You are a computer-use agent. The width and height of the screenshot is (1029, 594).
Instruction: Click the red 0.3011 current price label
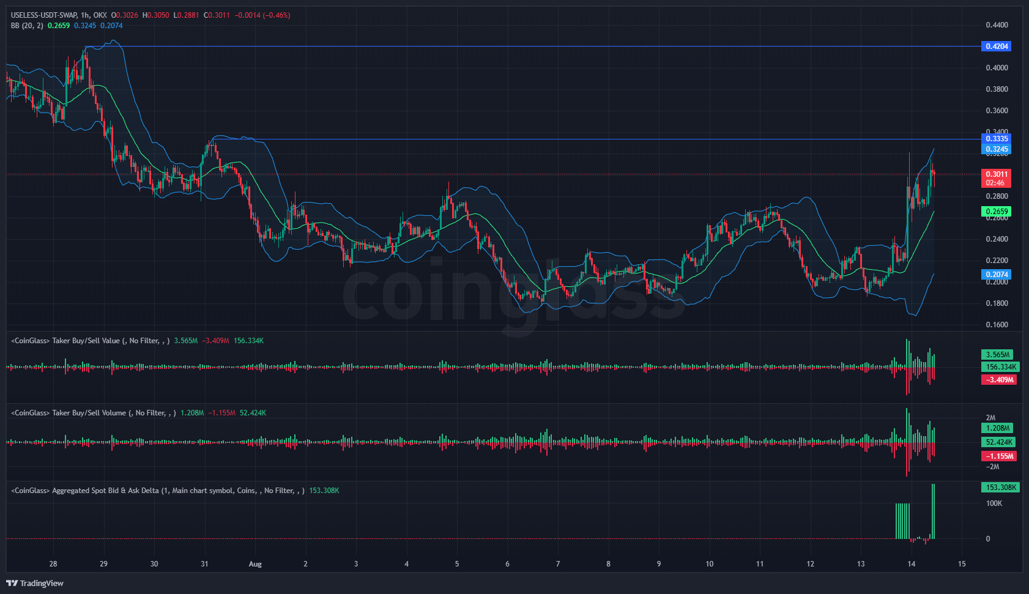click(x=997, y=174)
